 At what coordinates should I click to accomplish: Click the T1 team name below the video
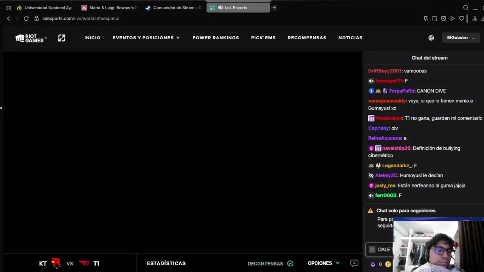pyautogui.click(x=96, y=264)
